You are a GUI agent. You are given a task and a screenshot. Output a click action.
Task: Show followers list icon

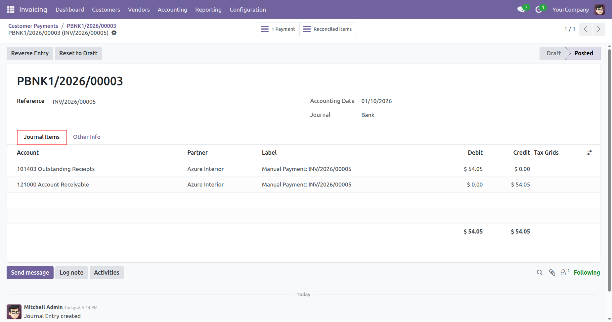(563, 273)
